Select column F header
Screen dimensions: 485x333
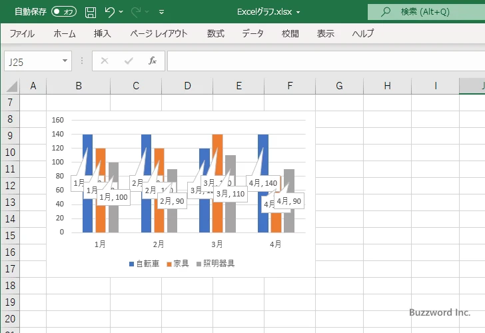coord(290,86)
